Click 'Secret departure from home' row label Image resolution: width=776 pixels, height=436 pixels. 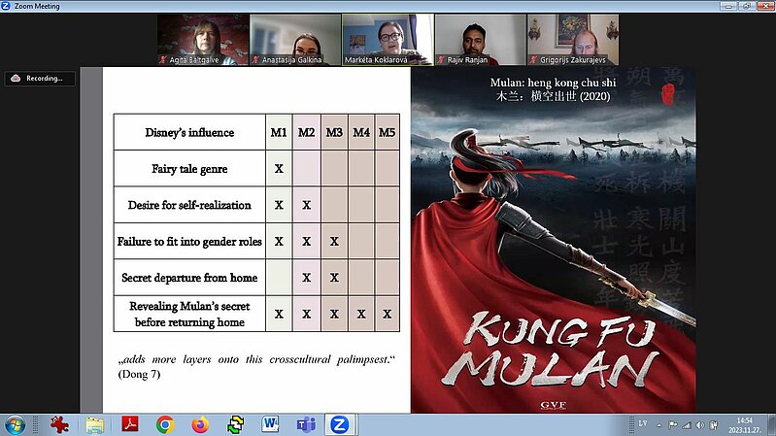pos(189,278)
